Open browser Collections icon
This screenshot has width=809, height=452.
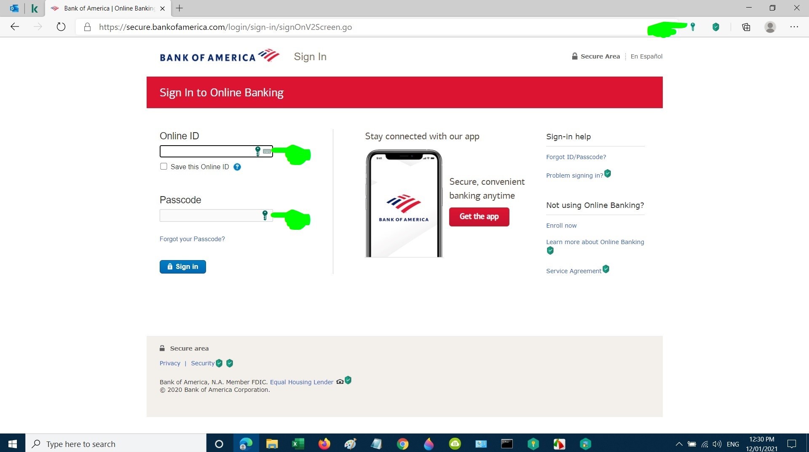tap(746, 27)
